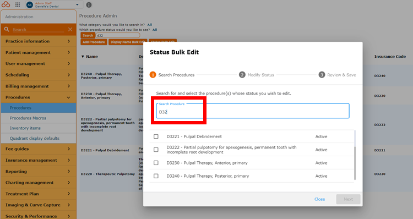
Task: Check the D3222 Partial pulpotomy checkbox
Action: pyautogui.click(x=156, y=150)
